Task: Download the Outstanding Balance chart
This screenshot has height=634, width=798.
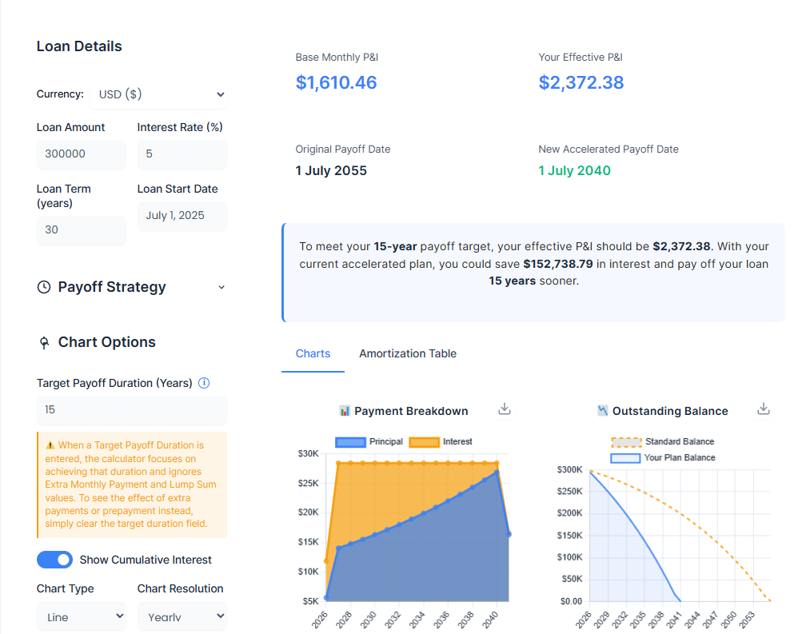Action: point(764,408)
